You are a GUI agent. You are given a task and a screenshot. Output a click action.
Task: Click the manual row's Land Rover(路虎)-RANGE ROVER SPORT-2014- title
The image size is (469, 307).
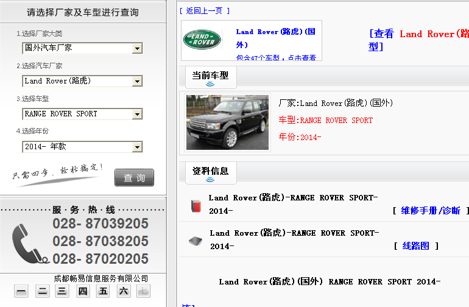coord(293,204)
